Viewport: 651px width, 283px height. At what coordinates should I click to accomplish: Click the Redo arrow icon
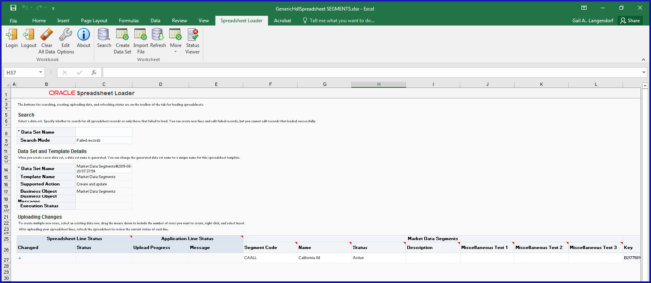pos(39,8)
